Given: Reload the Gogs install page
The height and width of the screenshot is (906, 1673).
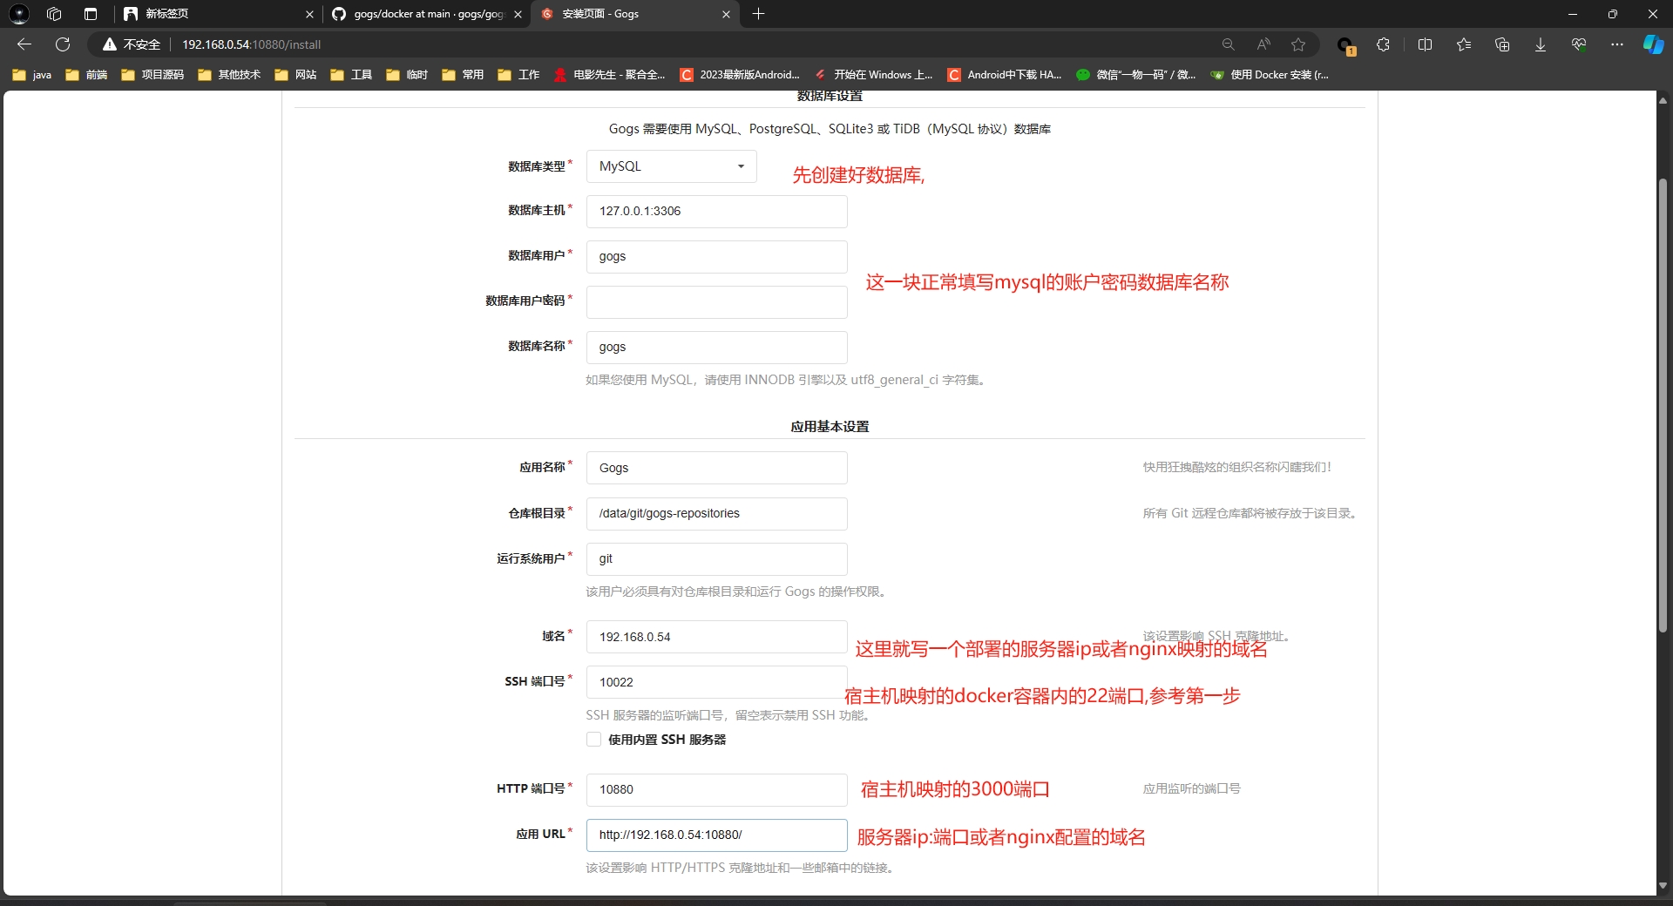Looking at the screenshot, I should [63, 44].
